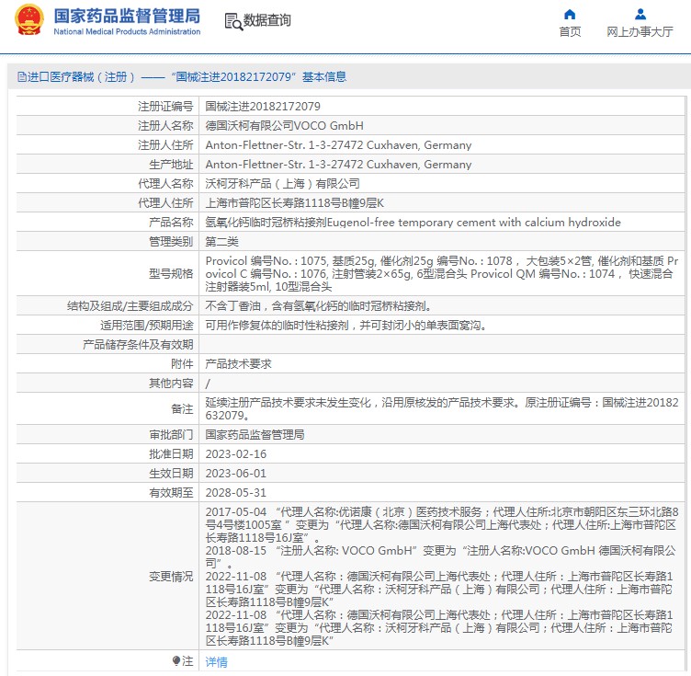Click 数据查询 heading text
Screen dimensions: 691x676
(x=267, y=20)
